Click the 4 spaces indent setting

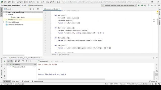click(x=123, y=84)
